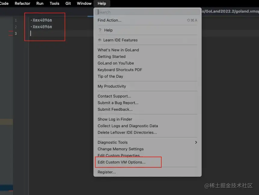Image resolution: width=259 pixels, height=195 pixels.
Task: Open the Run menu
Action: pyautogui.click(x=40, y=4)
